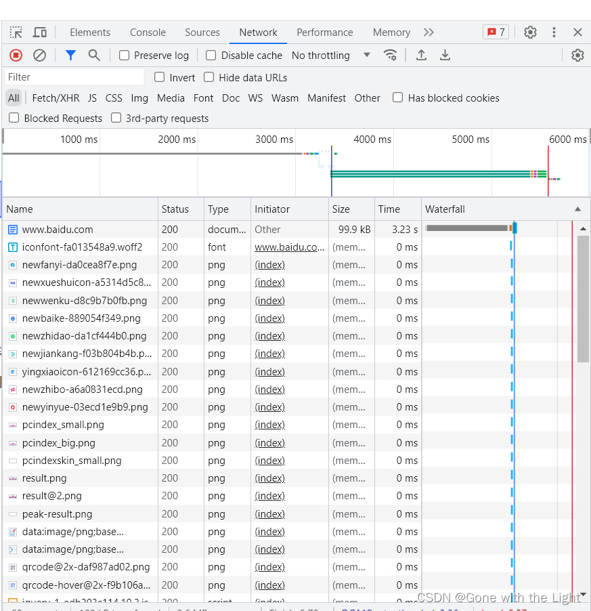Open network search magnifier
The height and width of the screenshot is (611, 591).
coord(94,56)
